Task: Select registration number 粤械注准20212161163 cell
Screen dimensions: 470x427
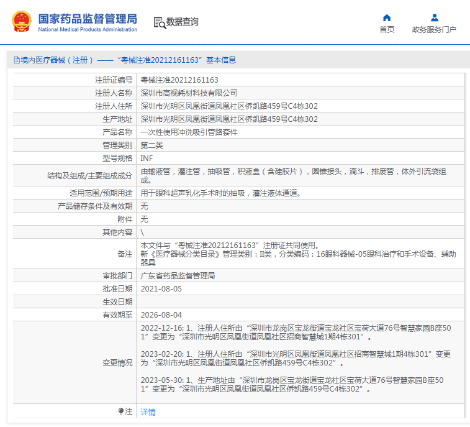Action: click(179, 80)
